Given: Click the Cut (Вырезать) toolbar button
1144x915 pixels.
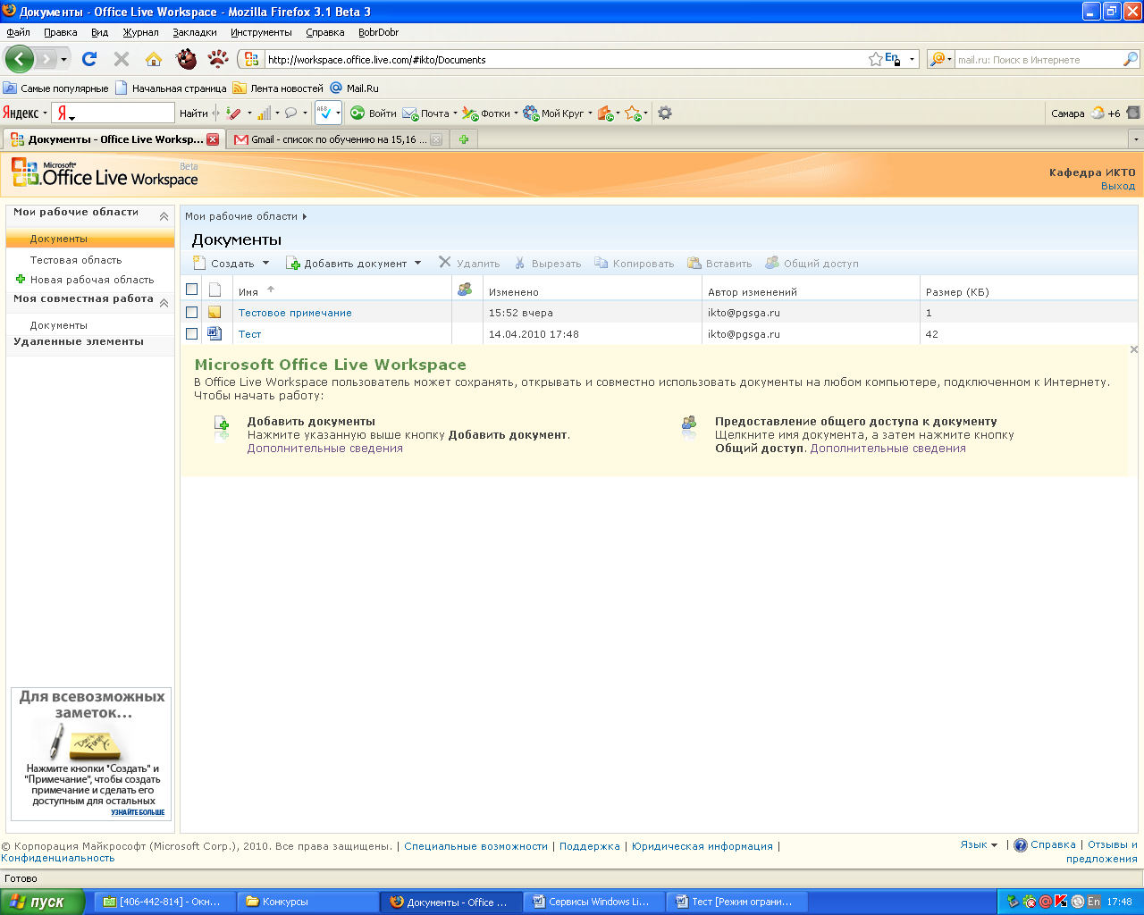Looking at the screenshot, I should tap(548, 263).
